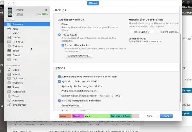Toggle Encrypt iPhone backup checkbox
Screen dimensions: 192x132
[63, 45]
